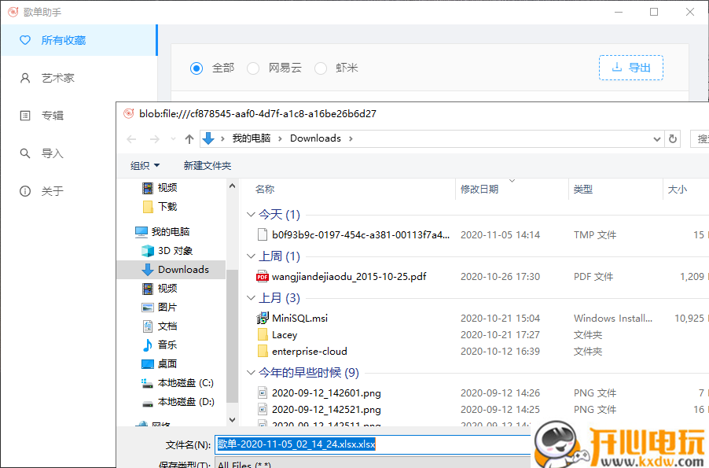Image resolution: width=709 pixels, height=468 pixels.
Task: Select the 全部 radio button
Action: point(197,68)
